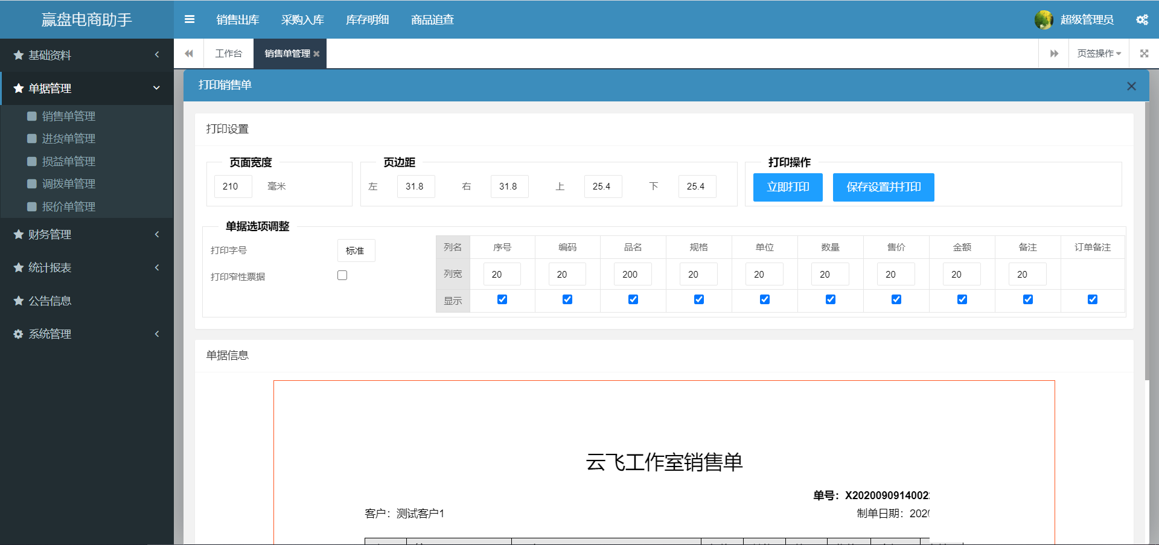Uncheck display for the 订单备注 column
The width and height of the screenshot is (1159, 545).
1093,299
